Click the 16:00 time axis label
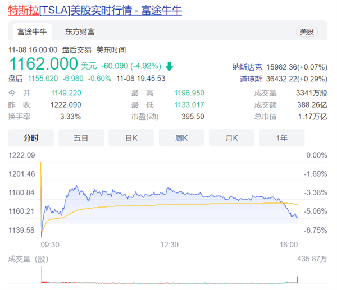Viewport: 337px width, 290px height. point(289,245)
